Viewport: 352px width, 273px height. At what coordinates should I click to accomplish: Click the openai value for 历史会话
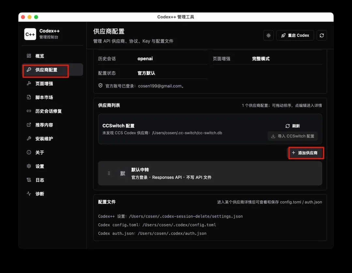(145, 59)
